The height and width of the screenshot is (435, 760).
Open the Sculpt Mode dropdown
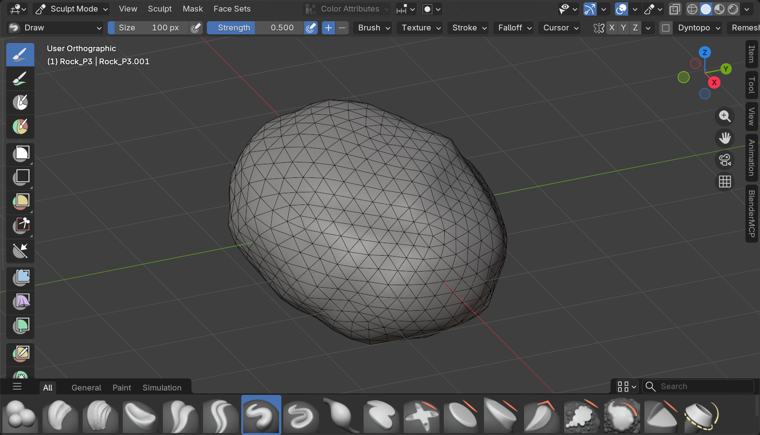[x=72, y=9]
